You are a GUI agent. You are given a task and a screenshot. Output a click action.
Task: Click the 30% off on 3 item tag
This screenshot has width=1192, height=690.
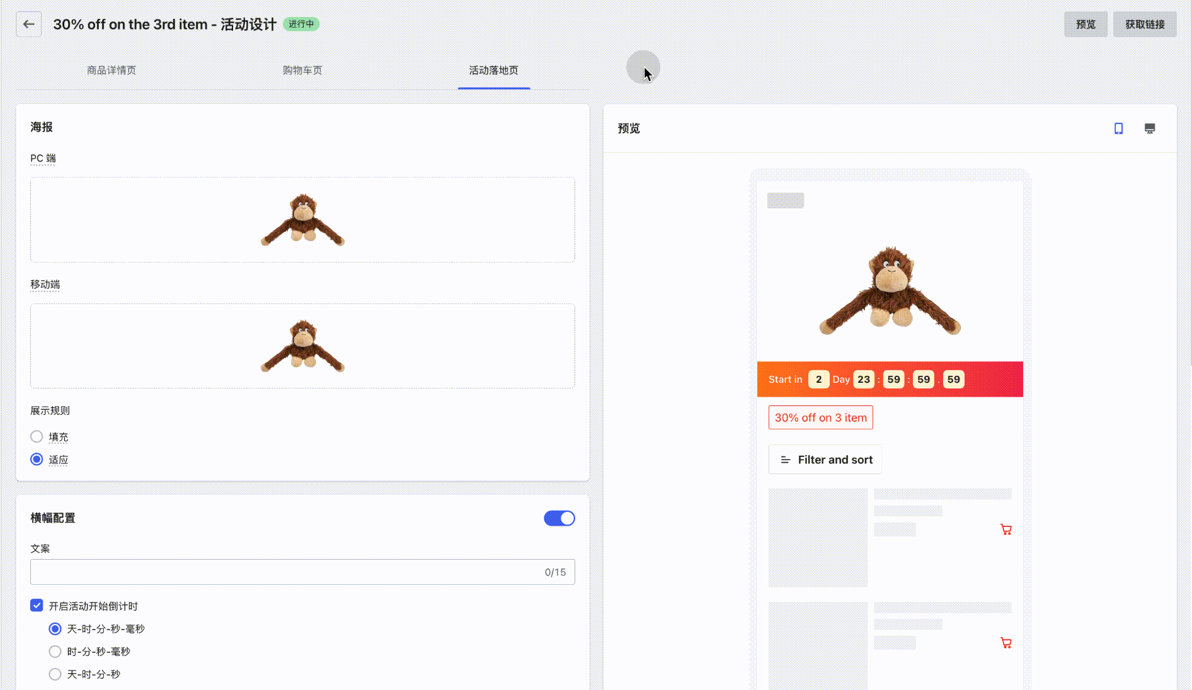pos(821,417)
